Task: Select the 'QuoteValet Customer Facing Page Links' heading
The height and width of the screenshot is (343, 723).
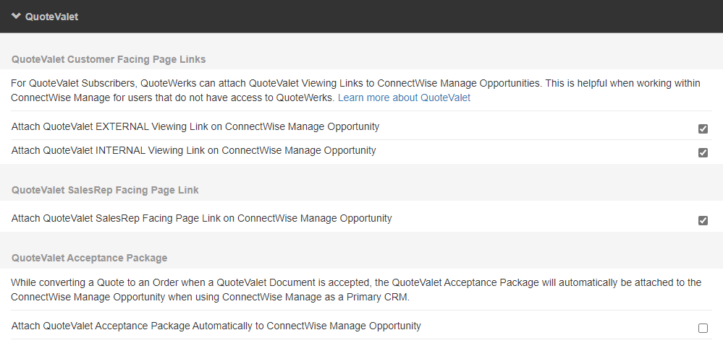Action: (x=109, y=59)
